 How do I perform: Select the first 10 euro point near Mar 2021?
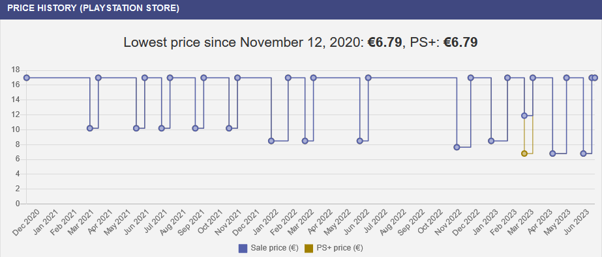90,128
